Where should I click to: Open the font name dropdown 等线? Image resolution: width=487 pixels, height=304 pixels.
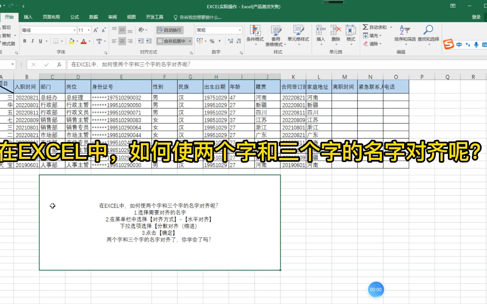click(74, 30)
